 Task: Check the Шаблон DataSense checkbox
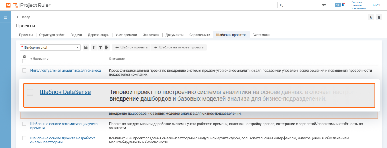coord(30,92)
